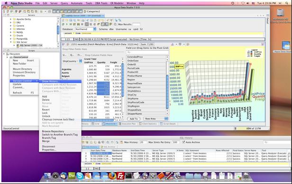Click the Add To button
This screenshot has width=292, height=184.
click(x=134, y=119)
